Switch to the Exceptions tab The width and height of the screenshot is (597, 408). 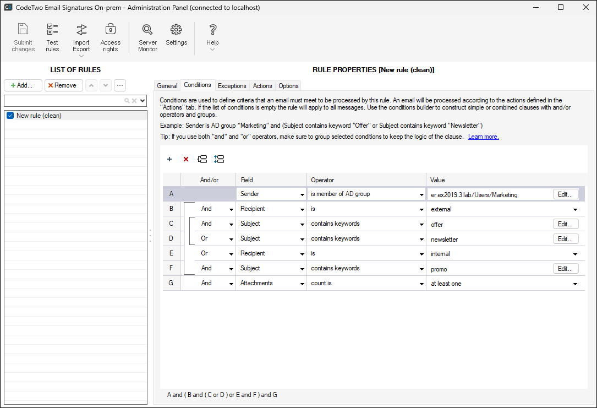coord(232,86)
